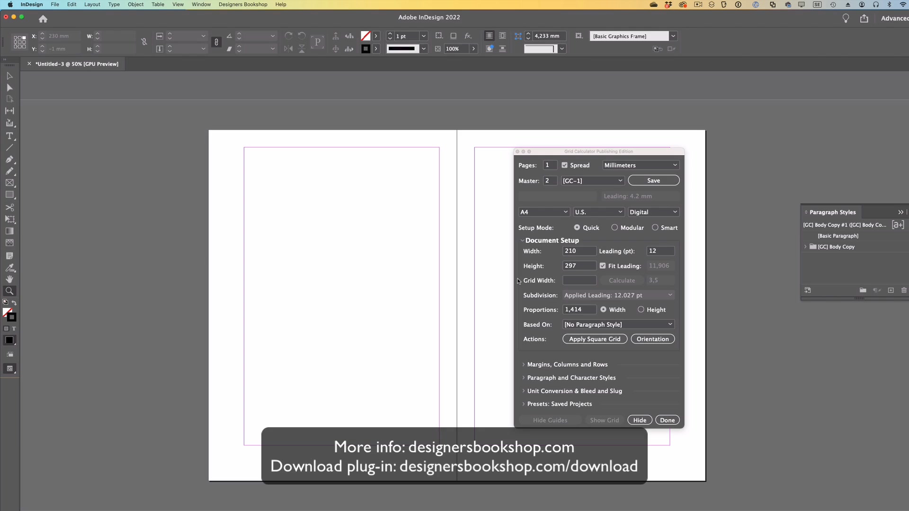Select the Selection tool arrow

(9, 76)
